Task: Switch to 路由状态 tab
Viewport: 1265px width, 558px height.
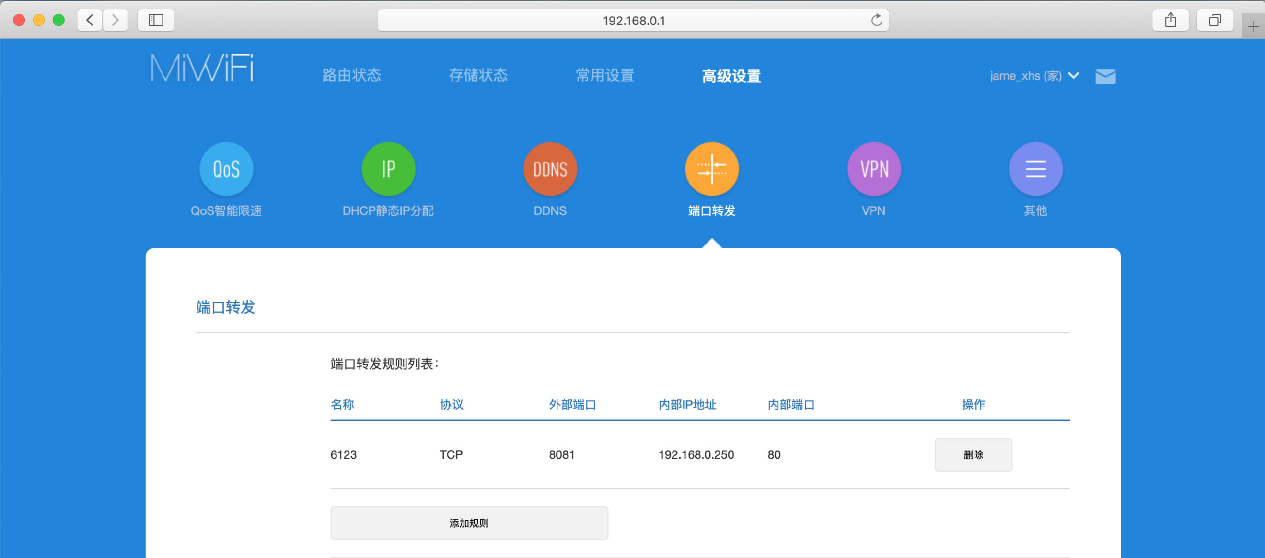Action: (352, 75)
